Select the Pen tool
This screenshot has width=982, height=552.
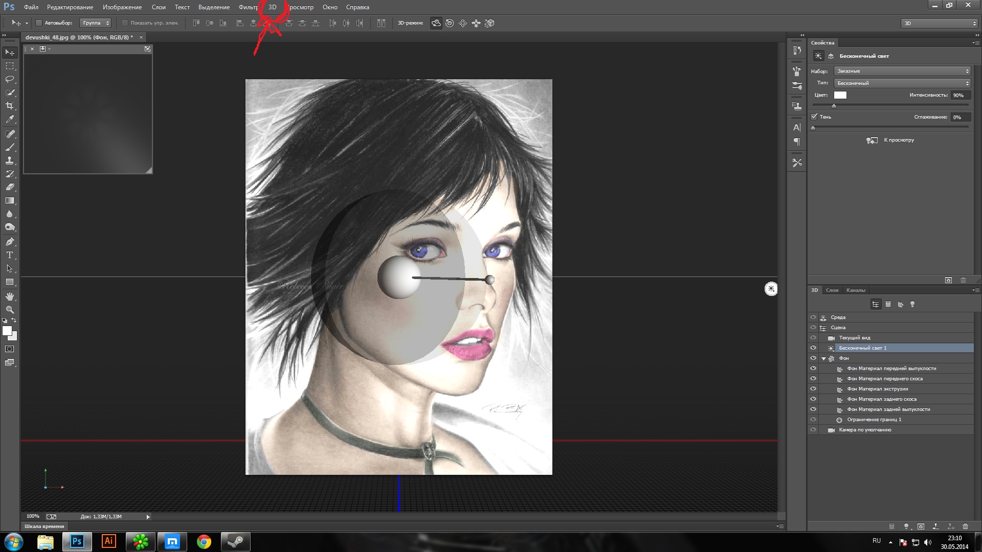point(10,242)
